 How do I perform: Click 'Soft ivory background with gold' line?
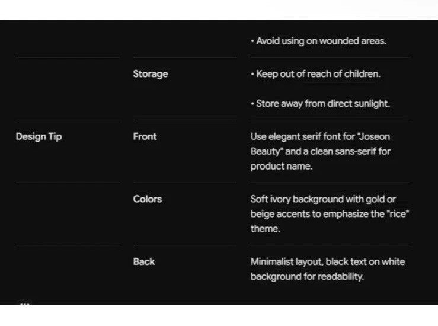(x=323, y=199)
